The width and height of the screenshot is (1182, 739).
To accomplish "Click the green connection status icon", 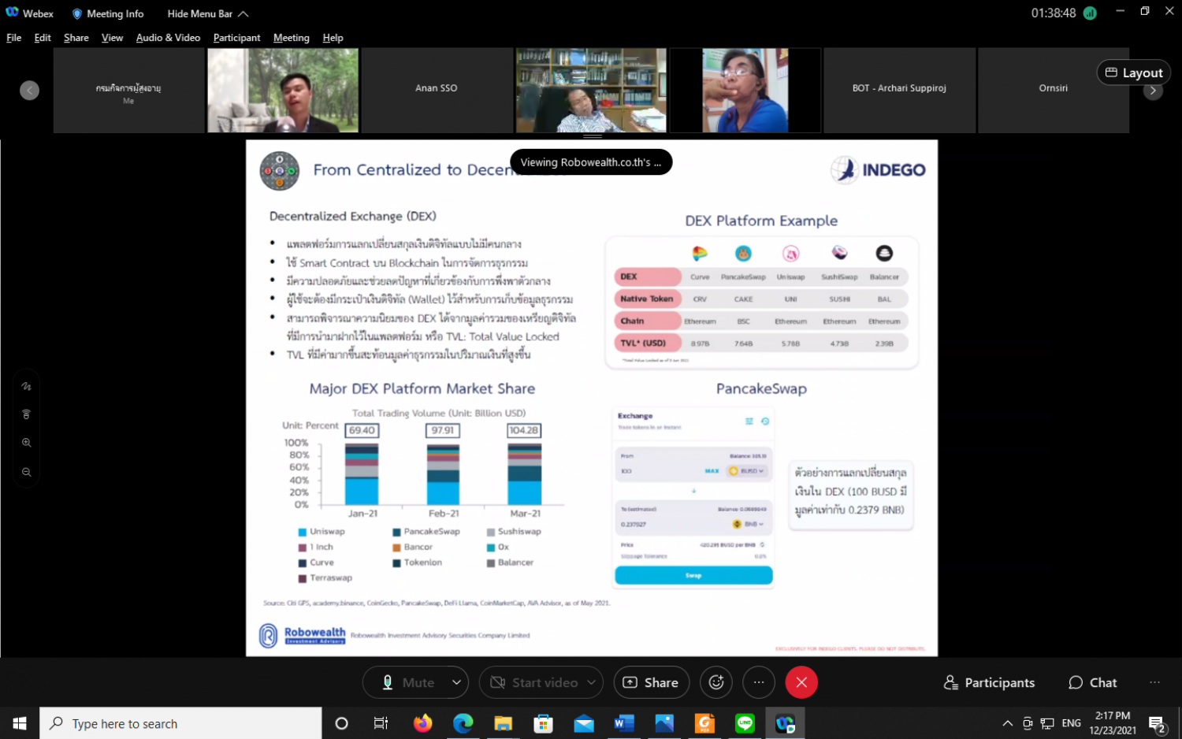I will 1090,13.
